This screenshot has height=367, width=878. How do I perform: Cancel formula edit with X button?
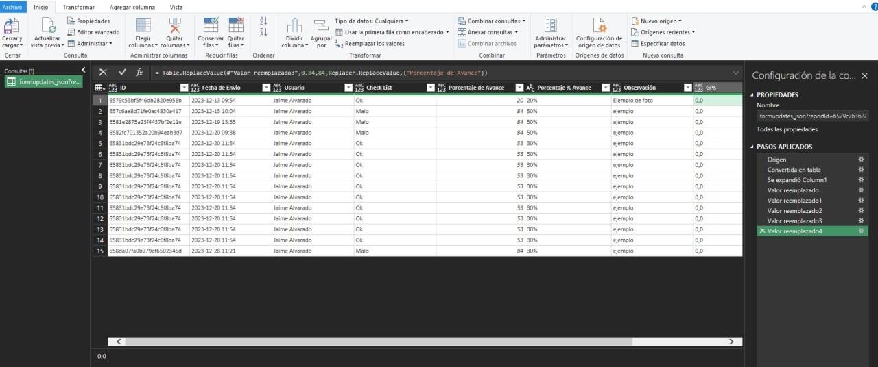click(103, 72)
